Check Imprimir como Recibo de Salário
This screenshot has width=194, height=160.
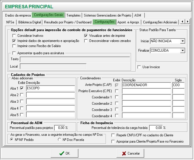point(14,46)
